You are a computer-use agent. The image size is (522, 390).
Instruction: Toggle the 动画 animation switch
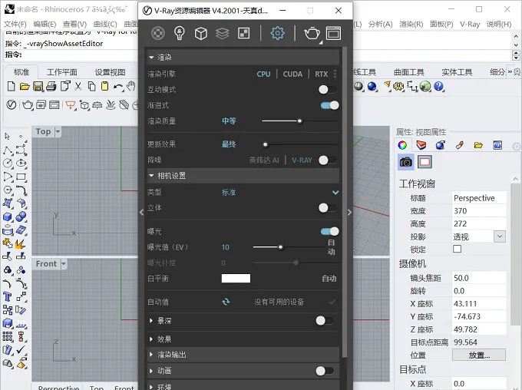click(x=325, y=371)
